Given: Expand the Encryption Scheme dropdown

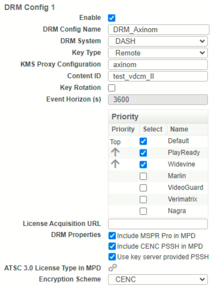Looking at the screenshot, I should coord(158,279).
